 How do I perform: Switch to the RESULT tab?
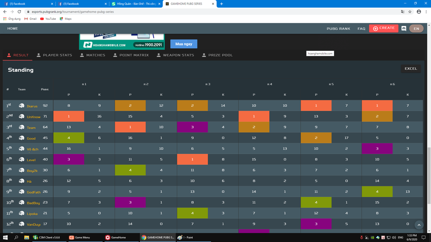[x=18, y=55]
